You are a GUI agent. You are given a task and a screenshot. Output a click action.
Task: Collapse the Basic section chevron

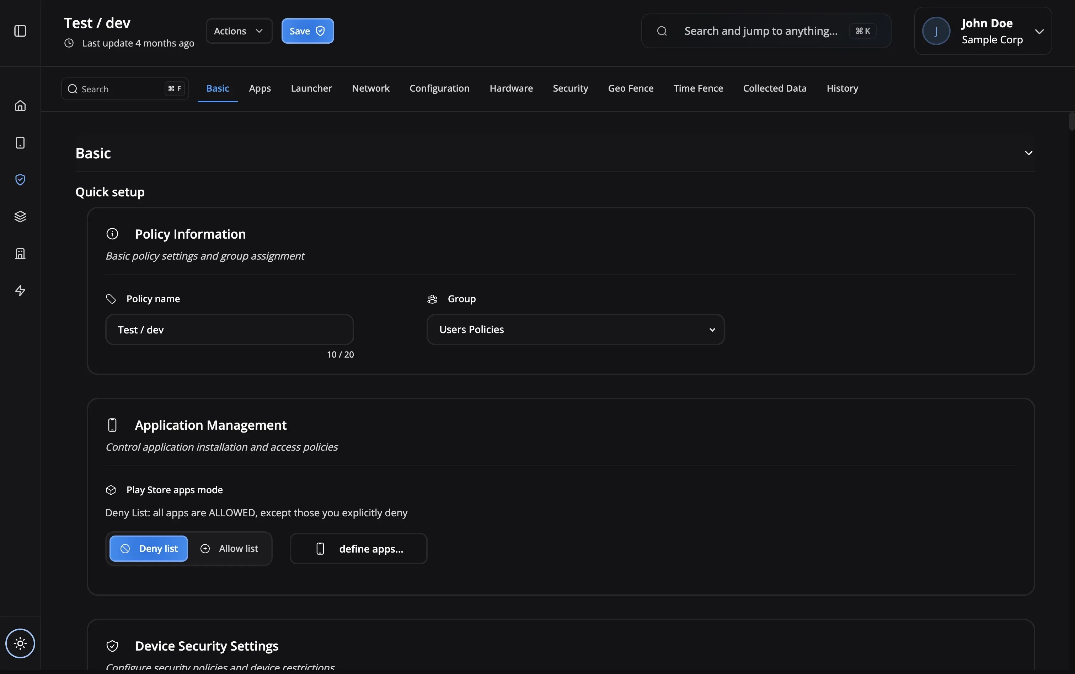1028,152
